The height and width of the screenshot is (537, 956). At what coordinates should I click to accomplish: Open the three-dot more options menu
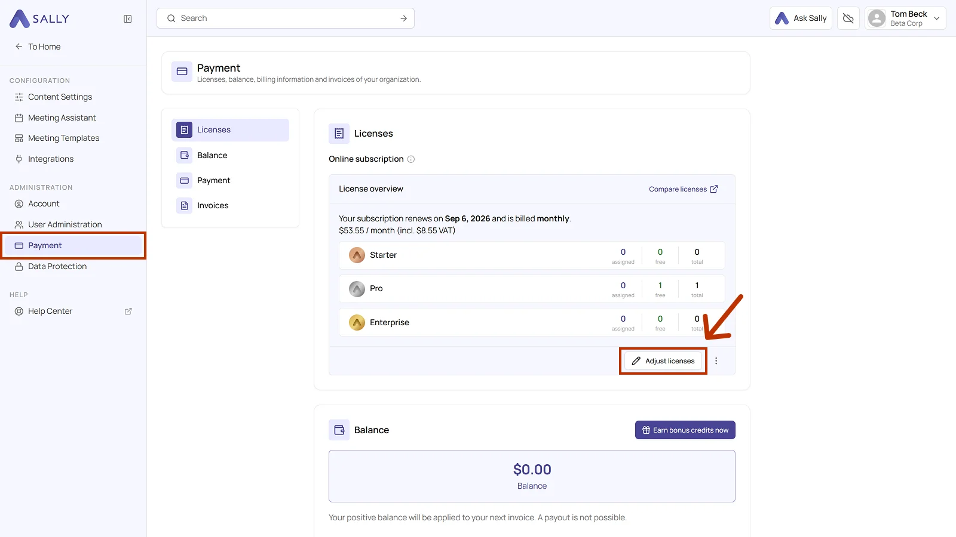(x=716, y=361)
